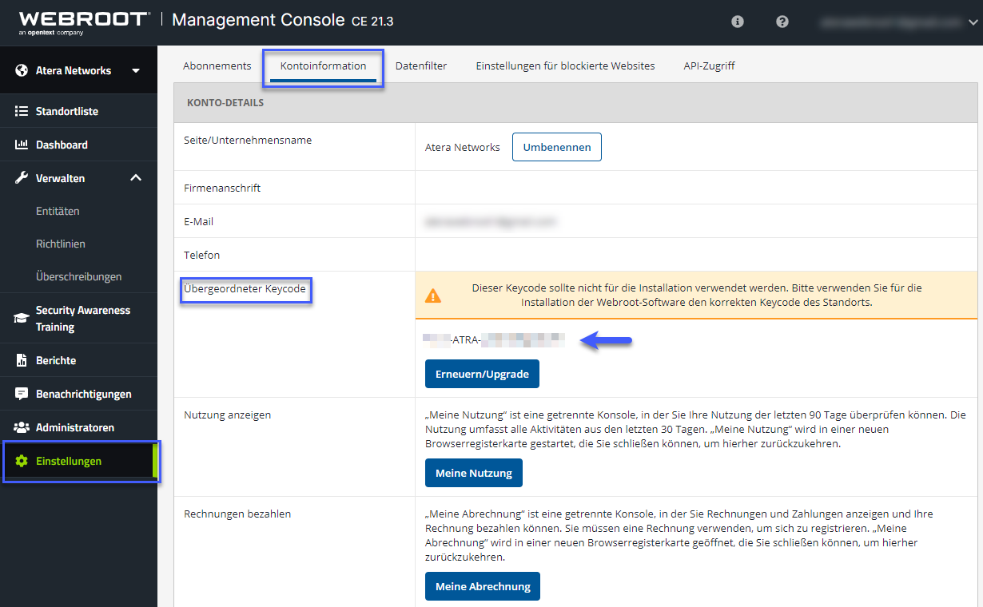The image size is (983, 607).
Task: Open the info icon in the top bar
Action: point(738,22)
